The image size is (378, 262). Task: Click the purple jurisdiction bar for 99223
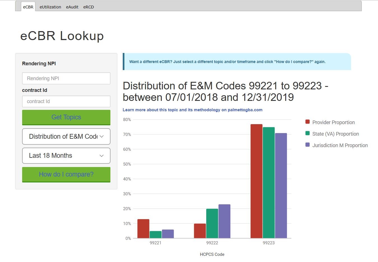[281, 186]
